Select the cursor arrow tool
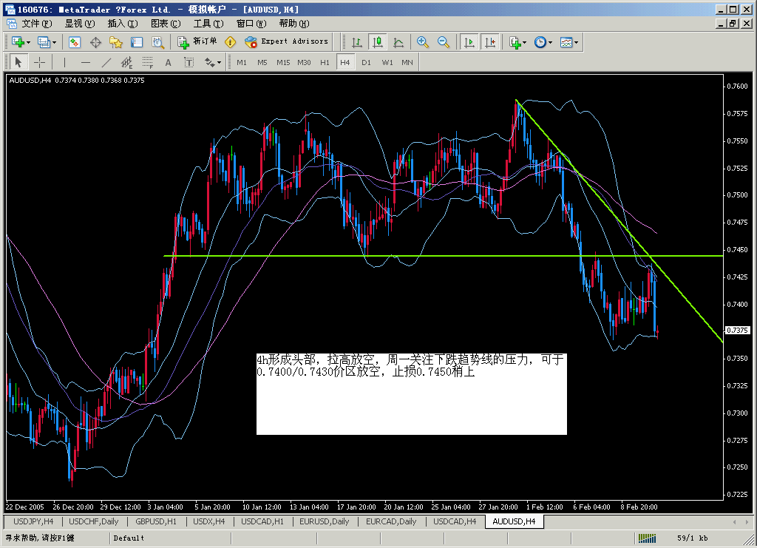The image size is (757, 548). 18,62
